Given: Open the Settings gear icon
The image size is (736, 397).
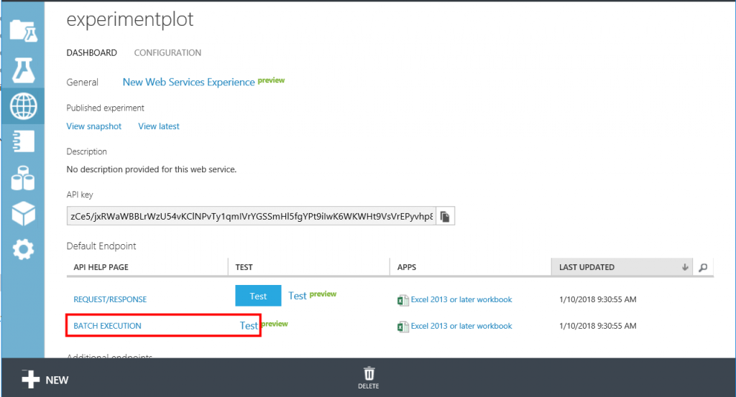Looking at the screenshot, I should (23, 249).
